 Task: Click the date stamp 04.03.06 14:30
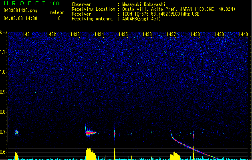pyautogui.click(x=20, y=18)
